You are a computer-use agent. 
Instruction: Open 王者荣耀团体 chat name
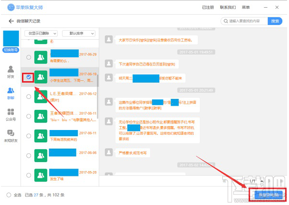point(63,113)
